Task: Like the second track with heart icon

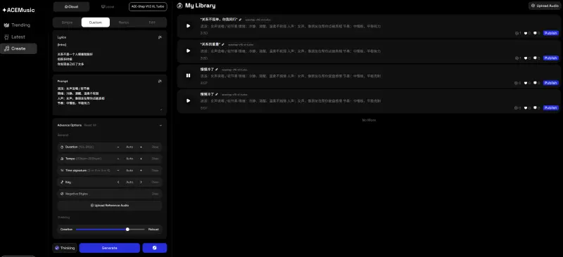Action: 526,58
